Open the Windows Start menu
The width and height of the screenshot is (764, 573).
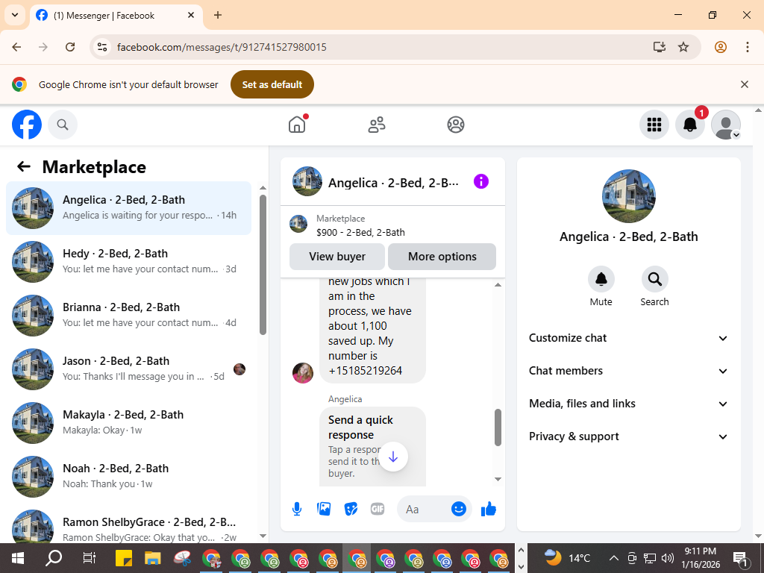(x=18, y=558)
